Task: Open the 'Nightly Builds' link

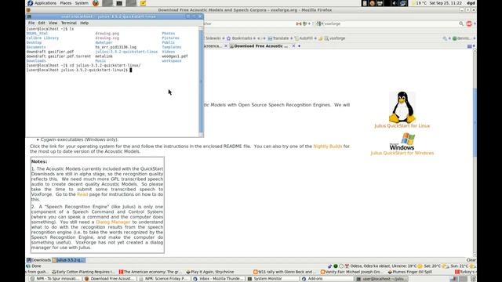Action: (x=328, y=146)
